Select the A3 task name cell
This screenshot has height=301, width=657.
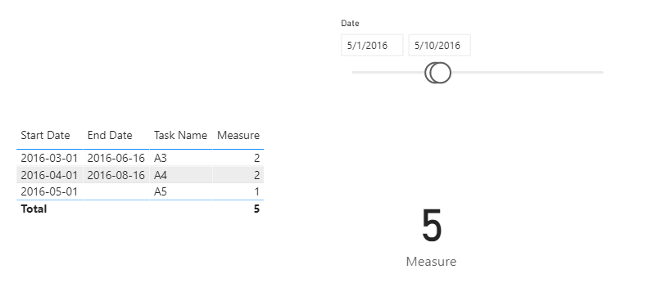pos(180,158)
